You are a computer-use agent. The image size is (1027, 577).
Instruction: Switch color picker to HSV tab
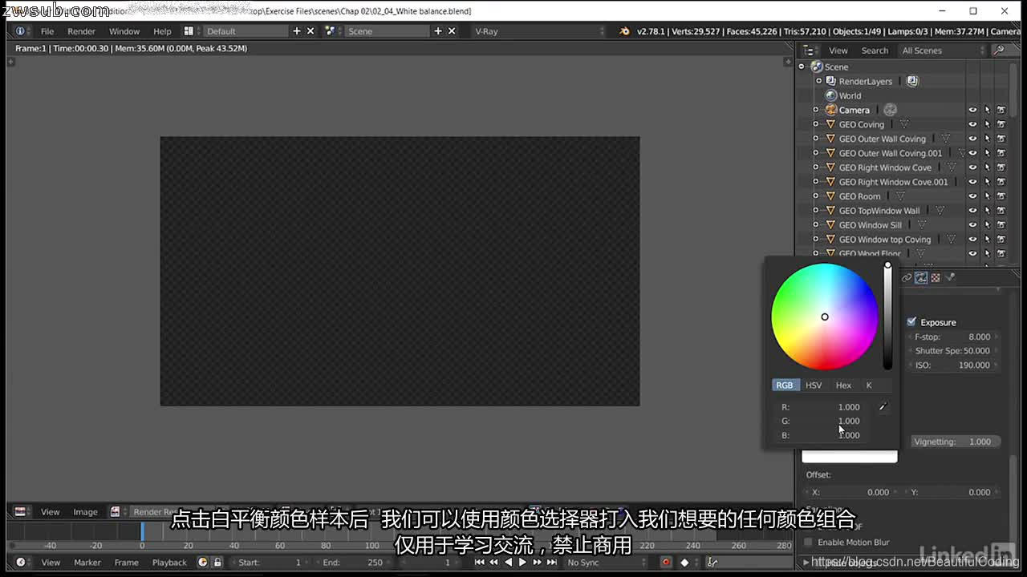pyautogui.click(x=814, y=385)
